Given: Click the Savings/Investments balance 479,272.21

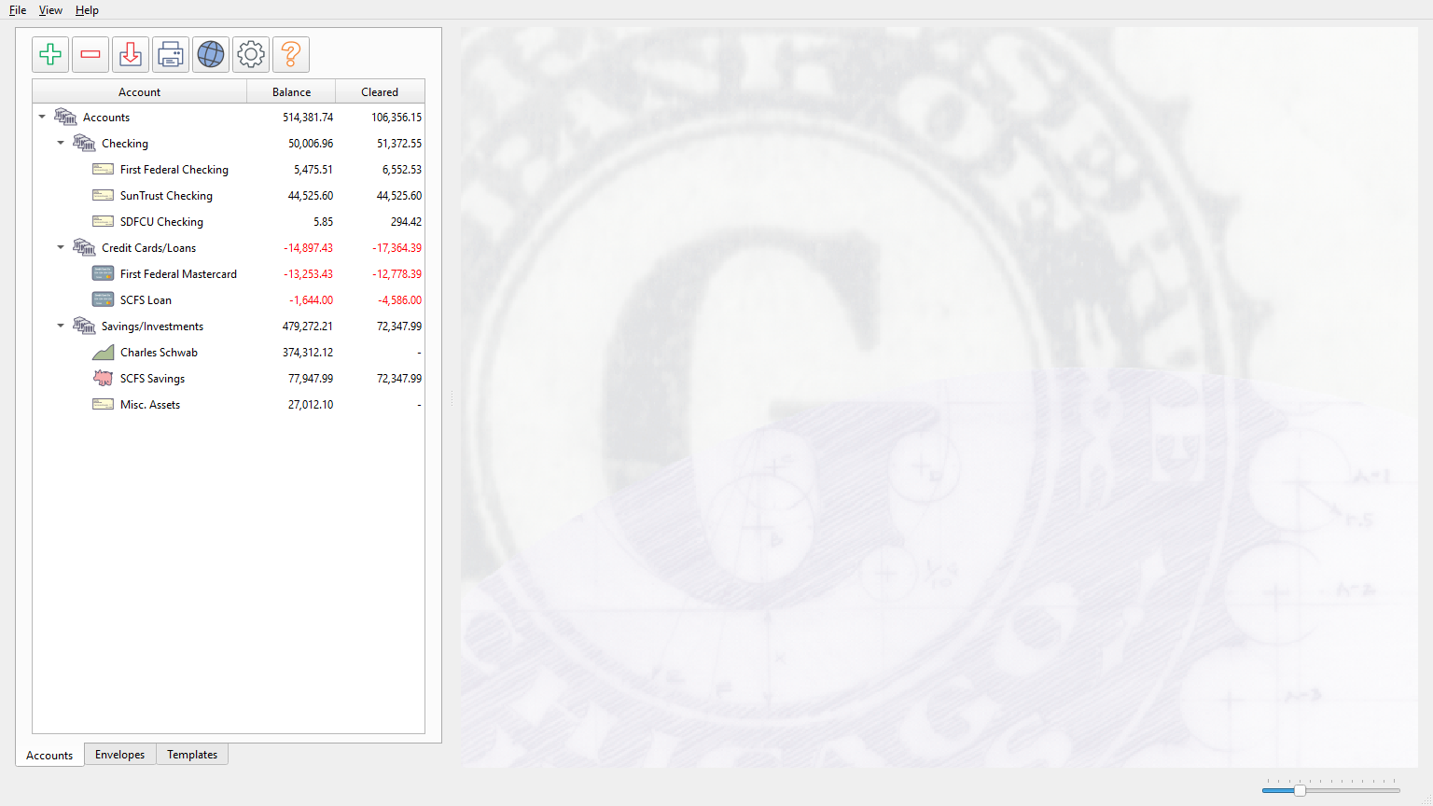Looking at the screenshot, I should 308,327.
